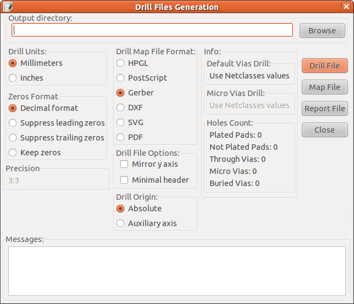Screen dimensions: 354x304
Task: Select Keep zeros option
Action: [x=13, y=153]
